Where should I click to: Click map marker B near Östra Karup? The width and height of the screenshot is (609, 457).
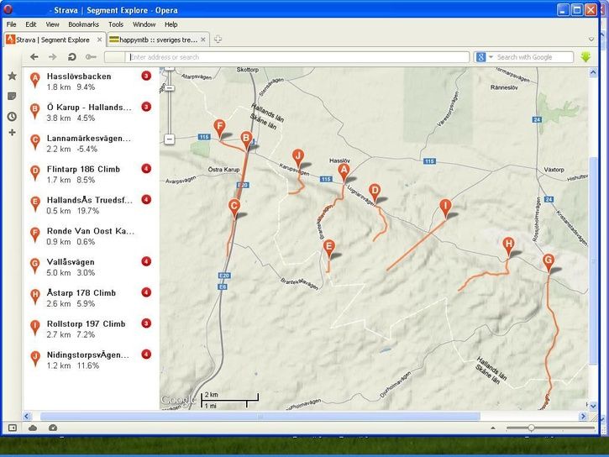click(246, 140)
